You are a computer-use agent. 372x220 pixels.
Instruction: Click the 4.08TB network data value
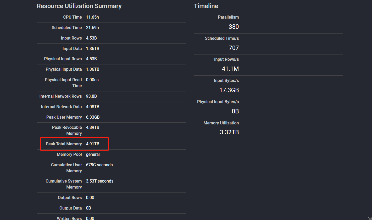pyautogui.click(x=93, y=107)
